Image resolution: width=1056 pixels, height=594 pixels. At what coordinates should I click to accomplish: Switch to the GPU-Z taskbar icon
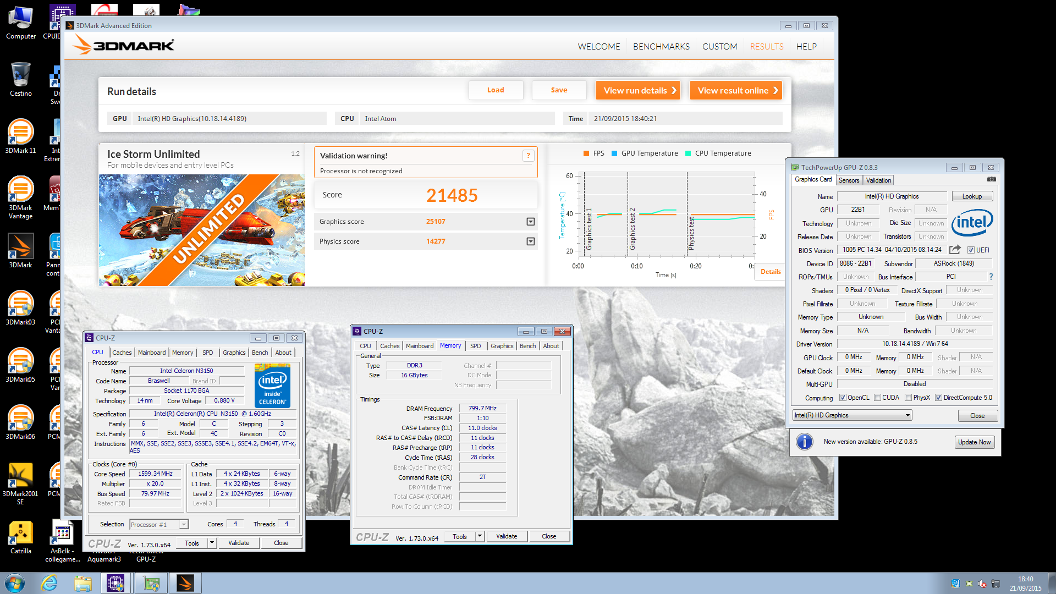click(151, 583)
